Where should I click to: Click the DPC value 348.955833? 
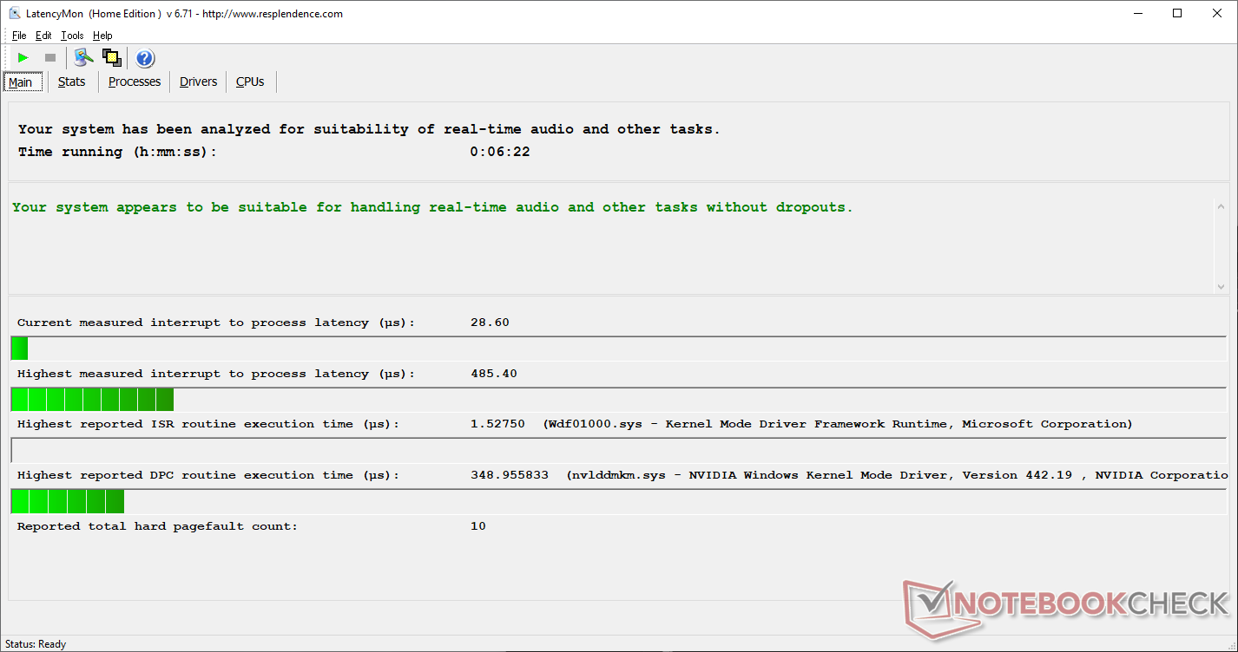[510, 475]
